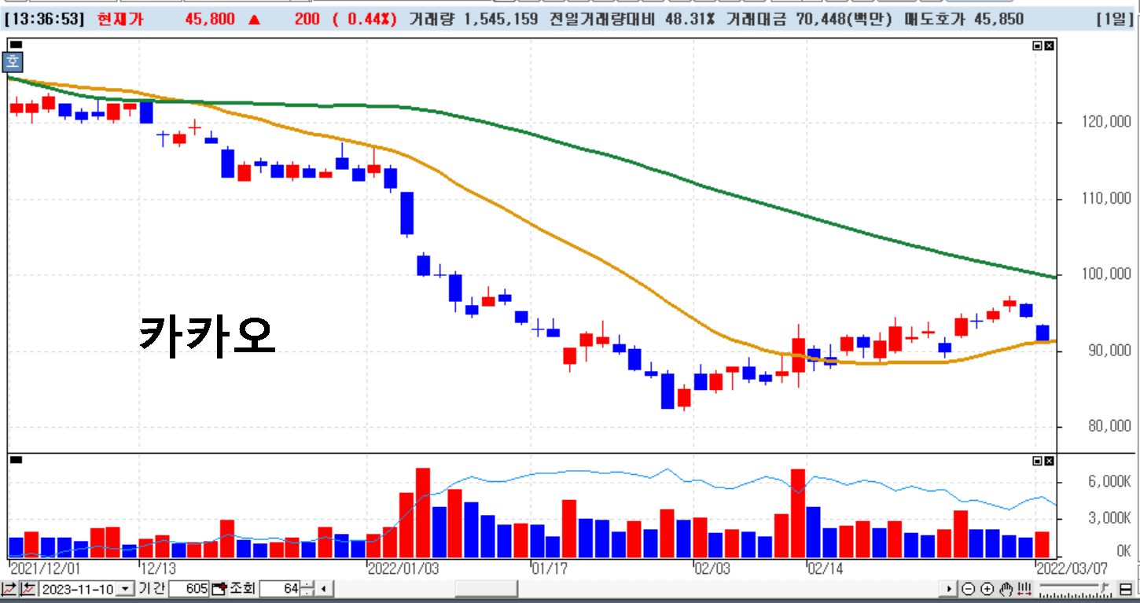Viewport: 1140px width, 603px height.
Task: Click the 02/14 date axis label
Action: coord(824,568)
